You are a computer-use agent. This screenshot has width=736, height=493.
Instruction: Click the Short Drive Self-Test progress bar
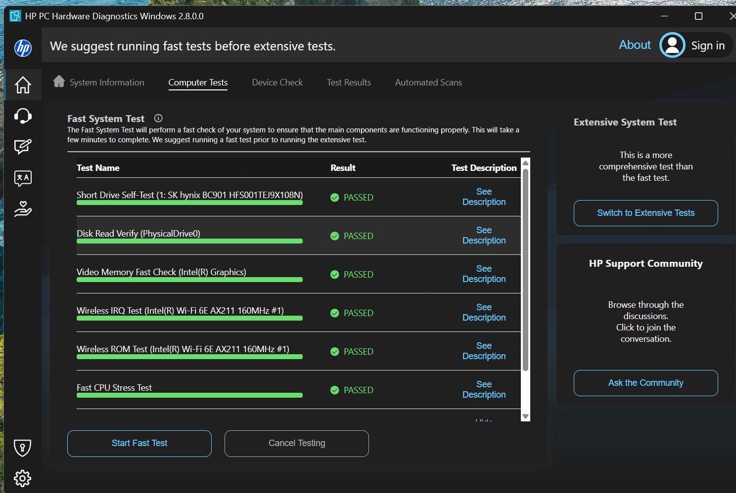point(189,203)
